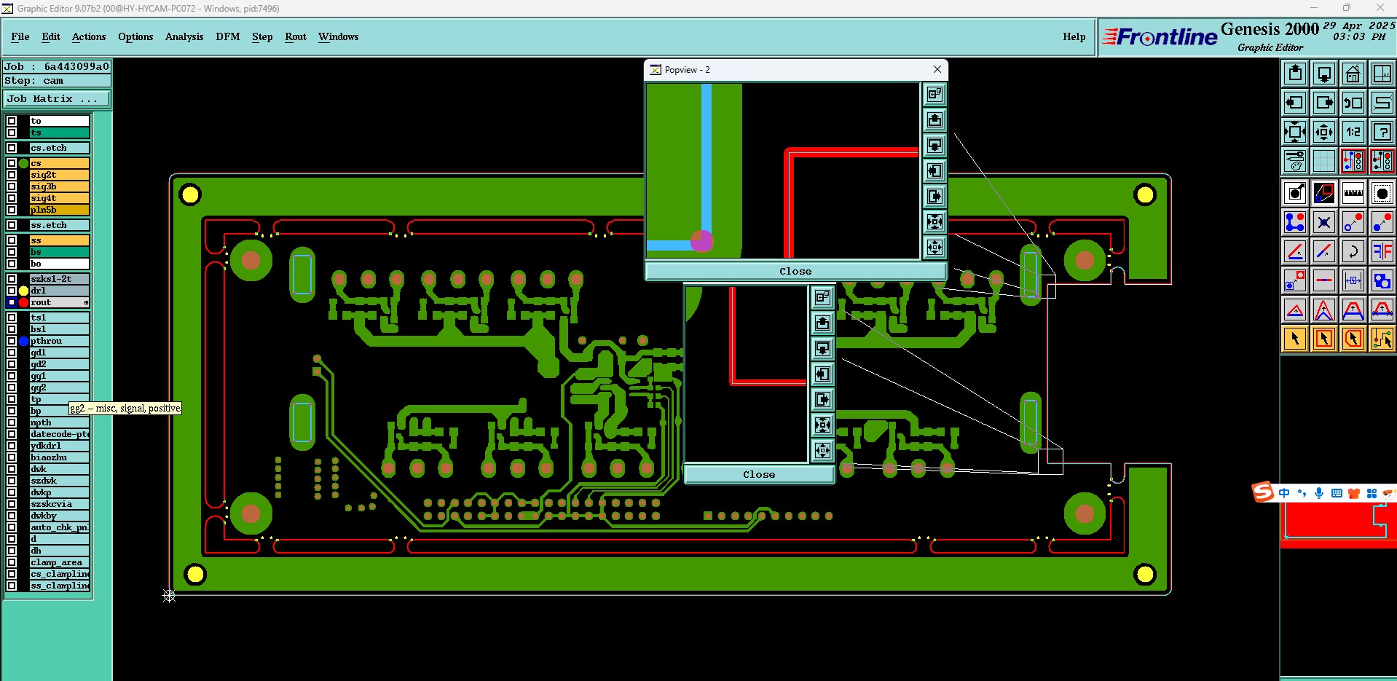This screenshot has height=681, width=1397.
Task: Click the XY coordinate window icon
Action: pos(1382,74)
